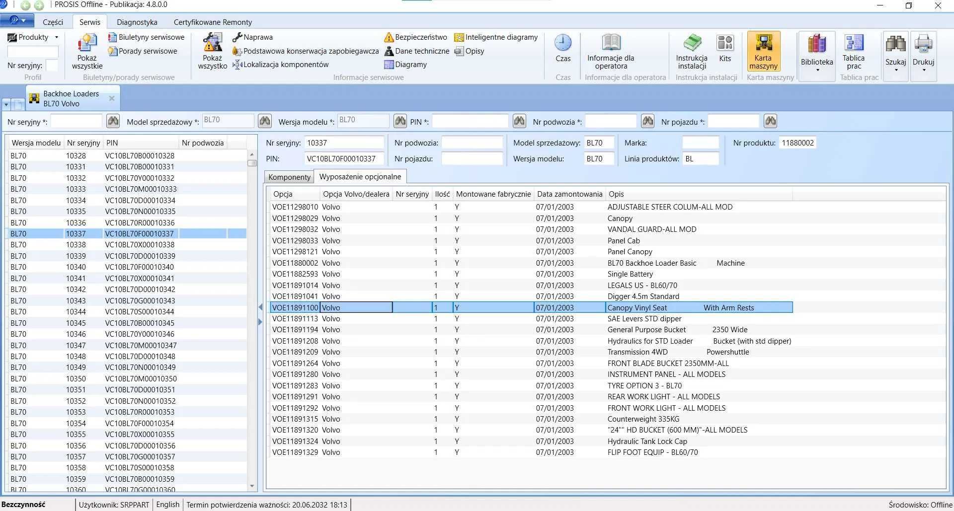Sort by Wersja modelu column header

coord(36,143)
